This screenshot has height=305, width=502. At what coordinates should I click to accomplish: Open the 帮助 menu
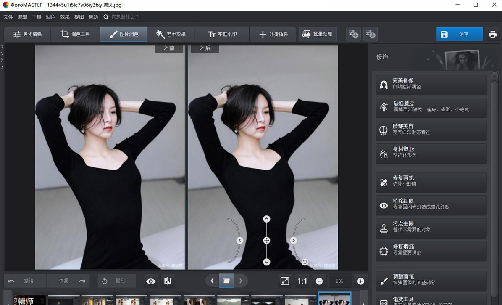tap(93, 17)
